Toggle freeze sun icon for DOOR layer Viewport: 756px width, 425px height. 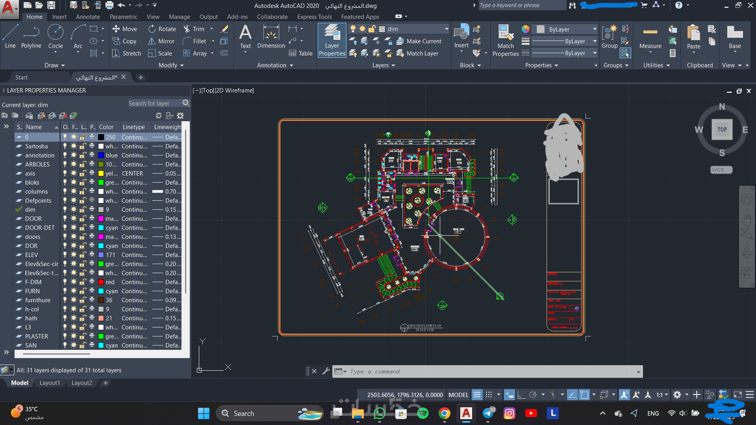click(74, 218)
